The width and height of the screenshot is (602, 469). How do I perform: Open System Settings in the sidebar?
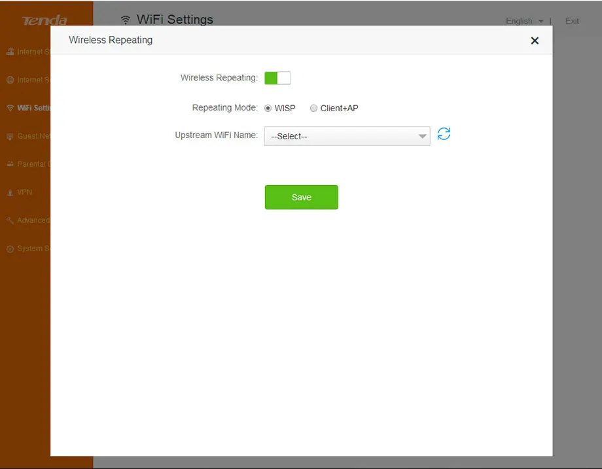click(x=28, y=249)
